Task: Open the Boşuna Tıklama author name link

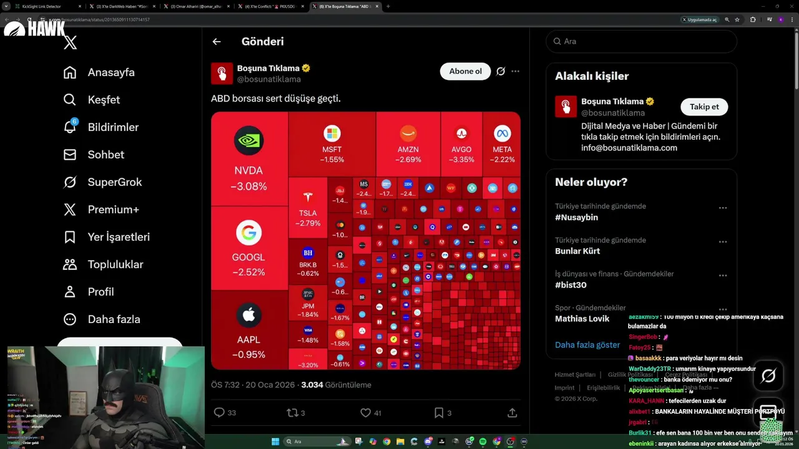Action: (x=268, y=68)
